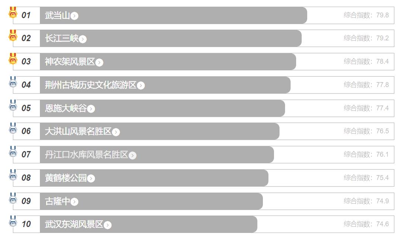Click the gold medal icon for rank 01

tap(13, 13)
